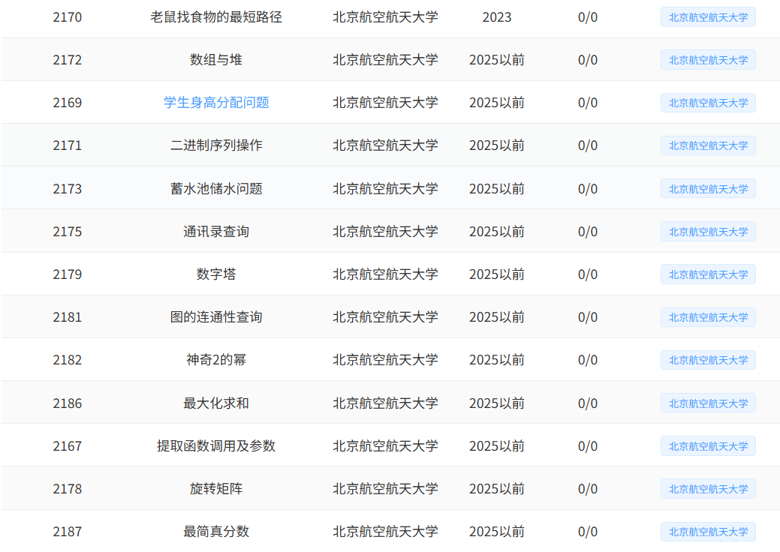780x552 pixels.
Task: Click 北京航空航天大学 tag in row 2171
Action: 708,145
